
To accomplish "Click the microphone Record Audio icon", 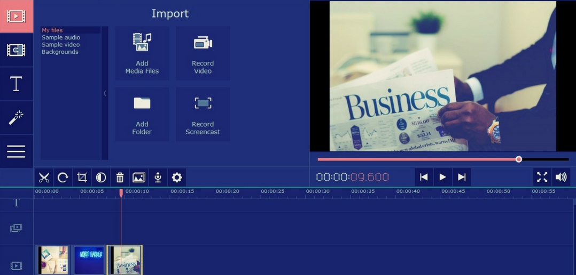I will point(158,177).
